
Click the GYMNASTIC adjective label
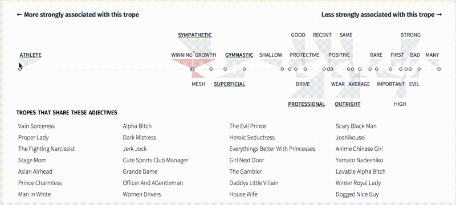pos(239,55)
